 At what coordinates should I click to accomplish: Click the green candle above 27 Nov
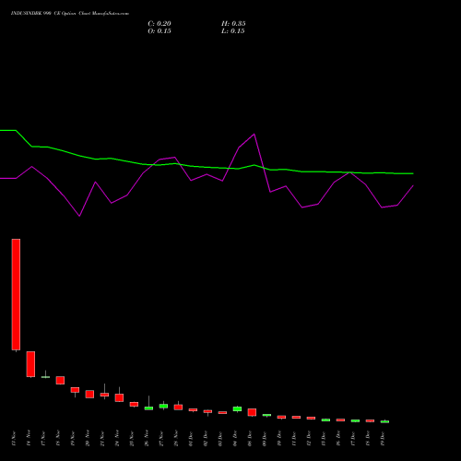163,406
